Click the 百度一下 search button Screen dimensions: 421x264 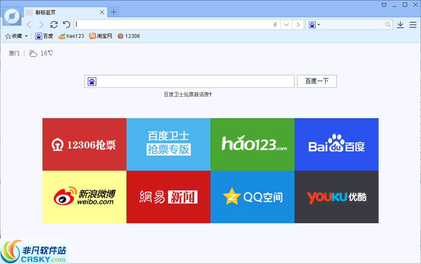tap(317, 81)
